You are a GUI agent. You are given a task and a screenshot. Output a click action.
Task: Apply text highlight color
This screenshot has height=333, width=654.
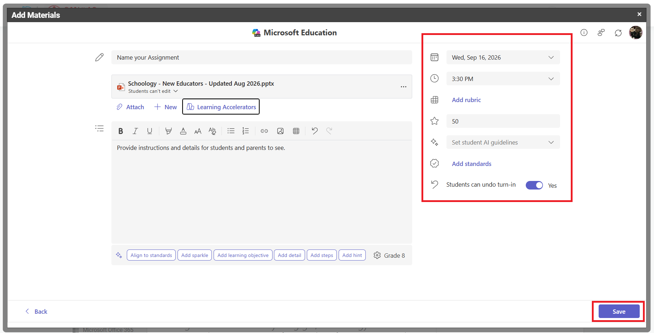169,131
